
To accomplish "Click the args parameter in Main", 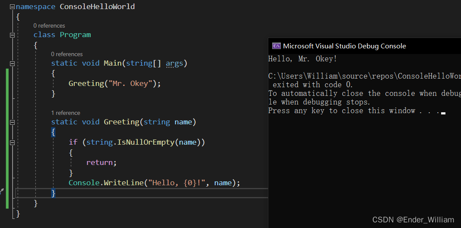I will 174,63.
